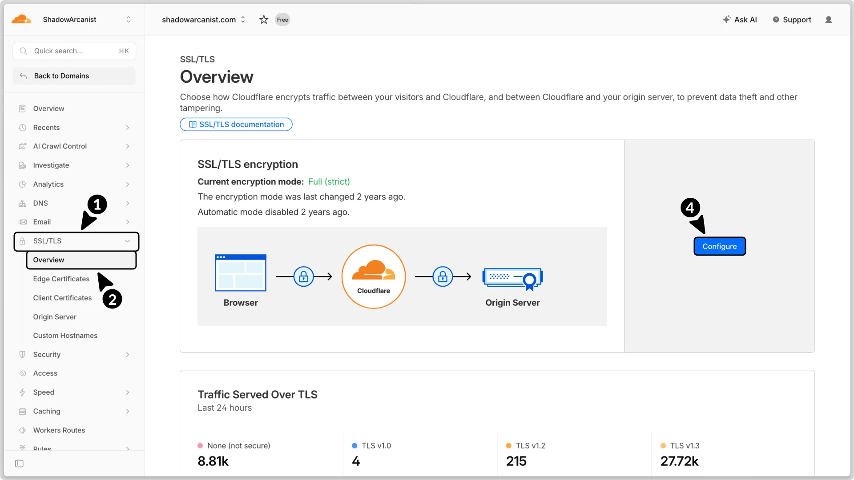Expand the Caching section chevron
Image resolution: width=854 pixels, height=480 pixels.
pyautogui.click(x=128, y=412)
